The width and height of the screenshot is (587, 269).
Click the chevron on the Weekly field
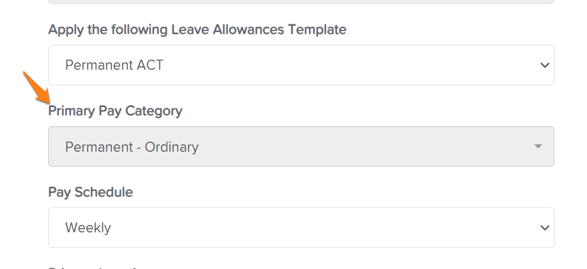(545, 228)
